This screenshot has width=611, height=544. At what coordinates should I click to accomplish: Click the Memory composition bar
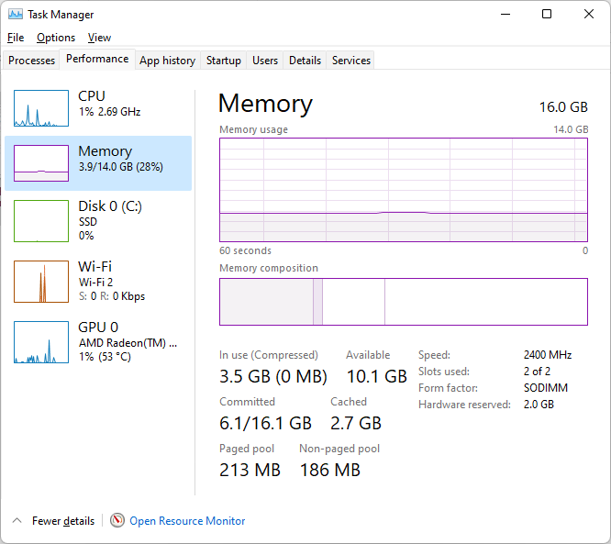pos(404,302)
